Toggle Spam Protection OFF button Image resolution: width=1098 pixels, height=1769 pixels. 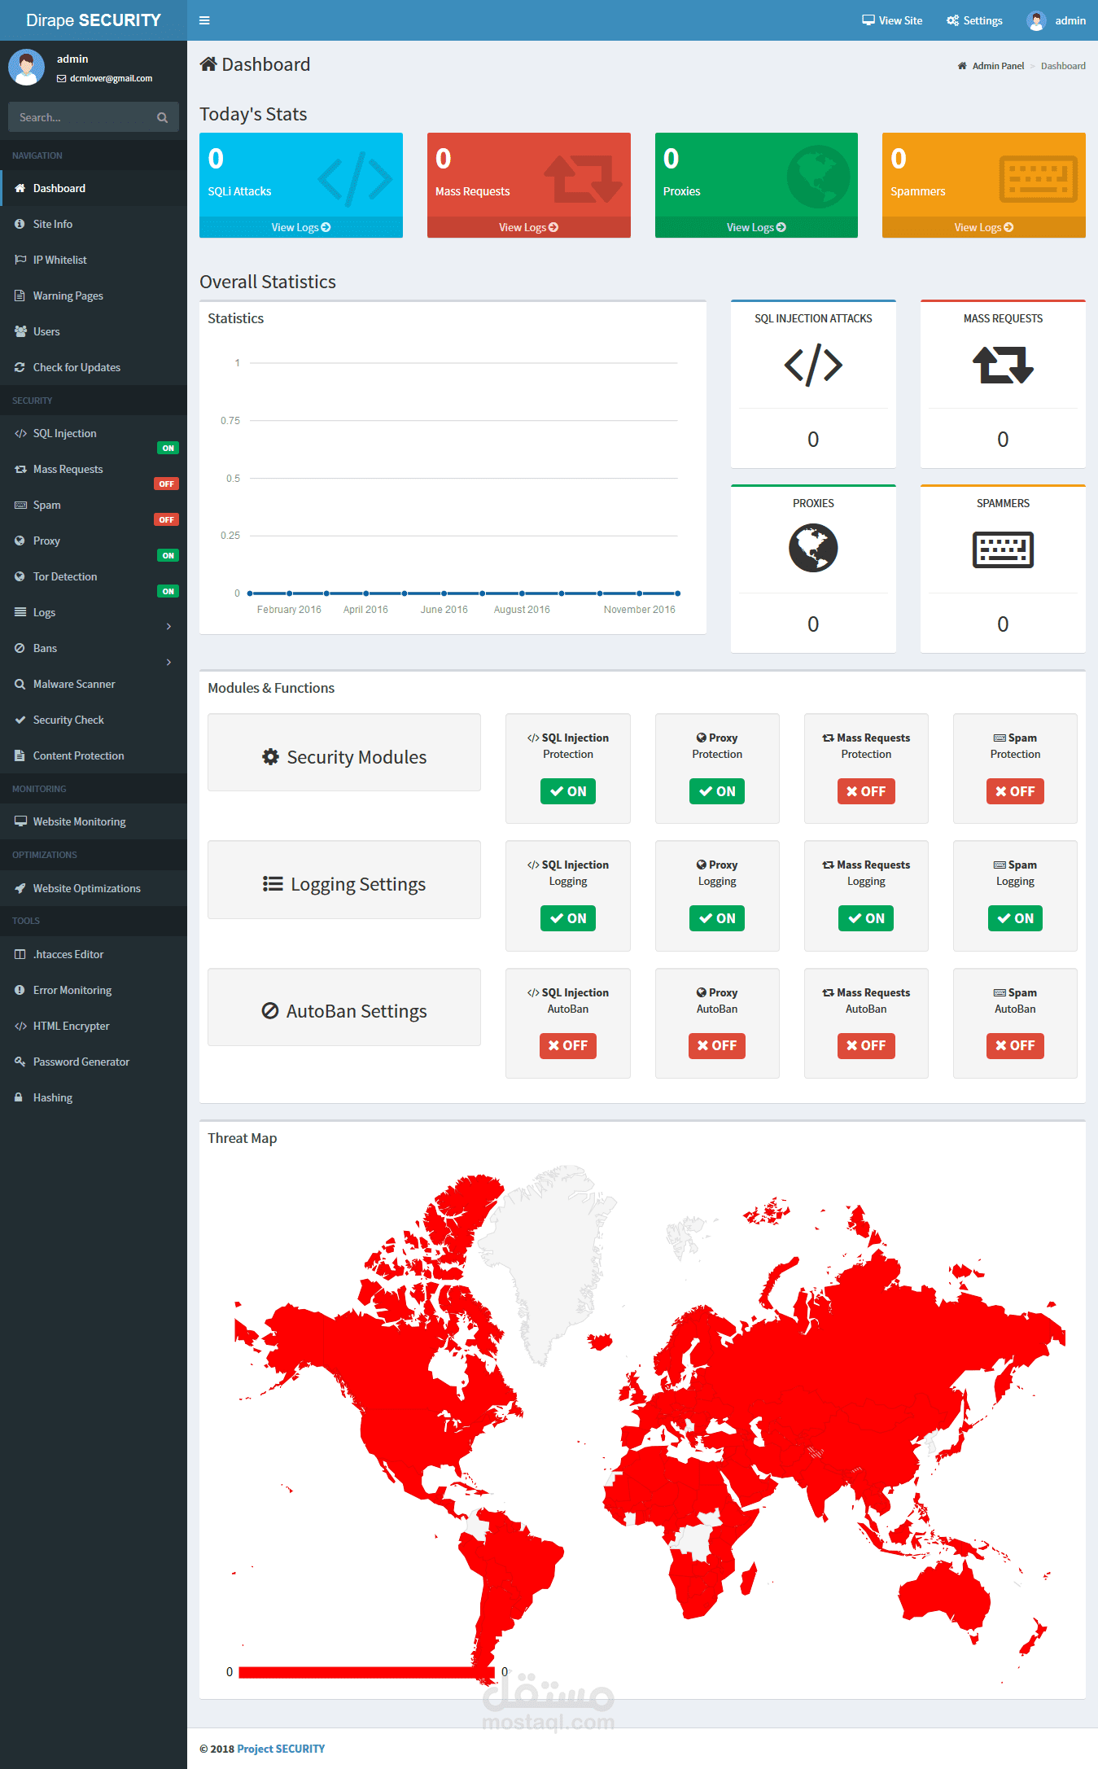pos(1015,791)
